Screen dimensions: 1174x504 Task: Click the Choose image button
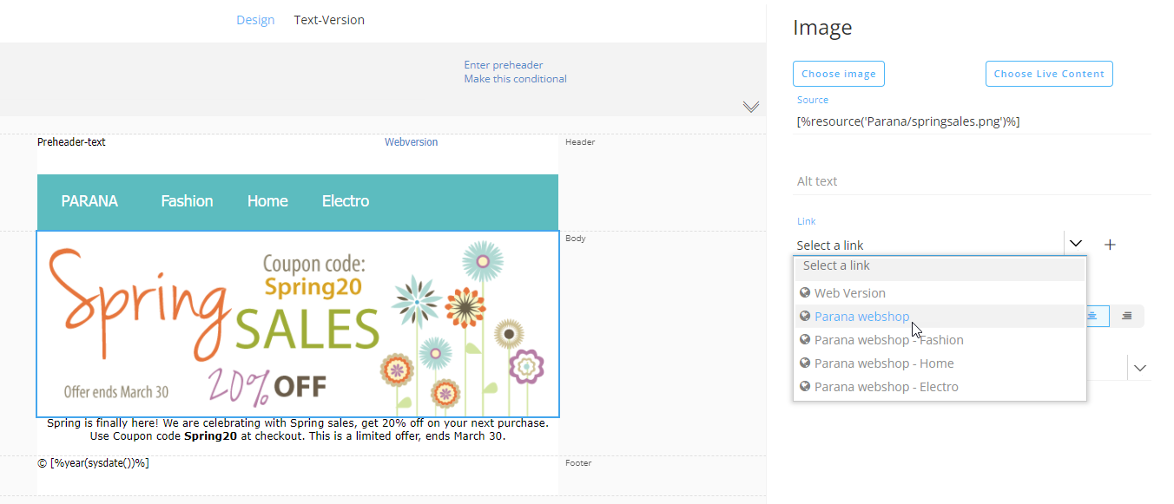point(838,74)
